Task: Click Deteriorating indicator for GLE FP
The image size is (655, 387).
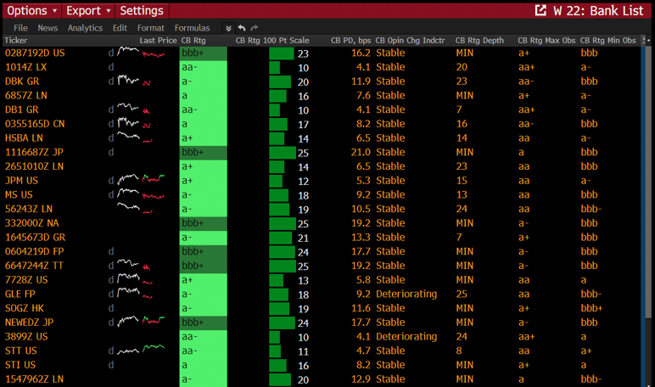Action: click(406, 294)
